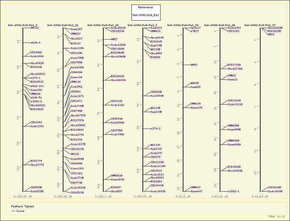Click the locus feature type legend entry
Viewport: 290px width, 221px height.
(x=20, y=211)
